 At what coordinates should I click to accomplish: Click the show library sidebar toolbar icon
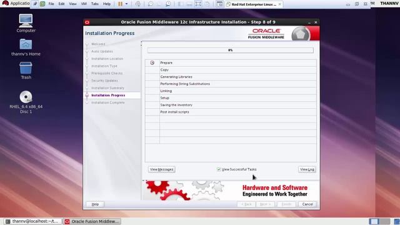(x=181, y=4)
